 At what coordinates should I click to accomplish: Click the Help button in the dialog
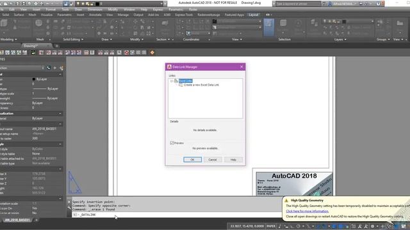[x=233, y=160]
